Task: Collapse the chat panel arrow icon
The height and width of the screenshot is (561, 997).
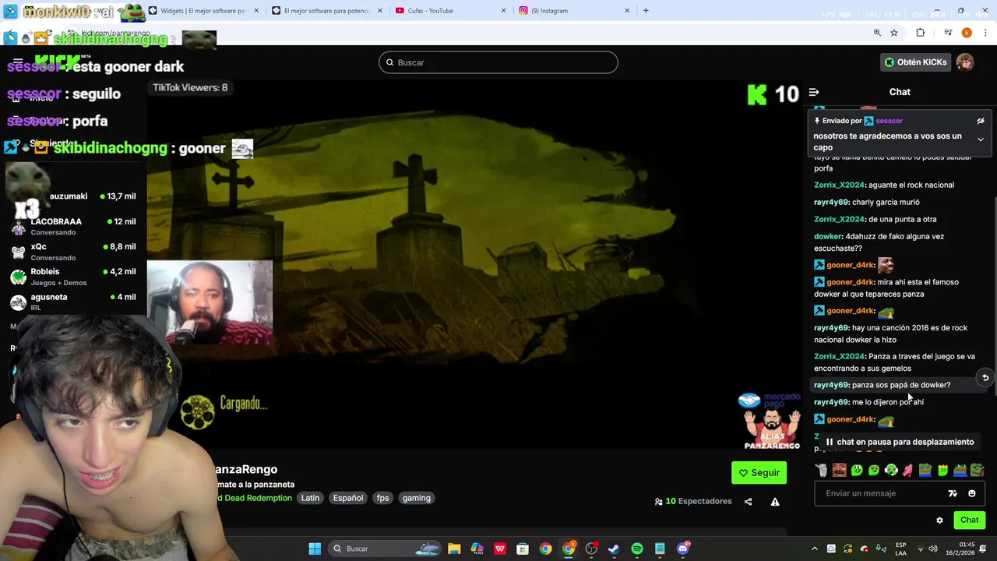Action: [x=814, y=92]
